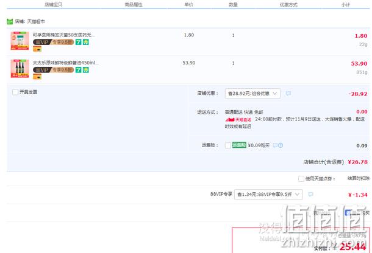Open the 可孚医用棉签 product title link

(x=63, y=35)
